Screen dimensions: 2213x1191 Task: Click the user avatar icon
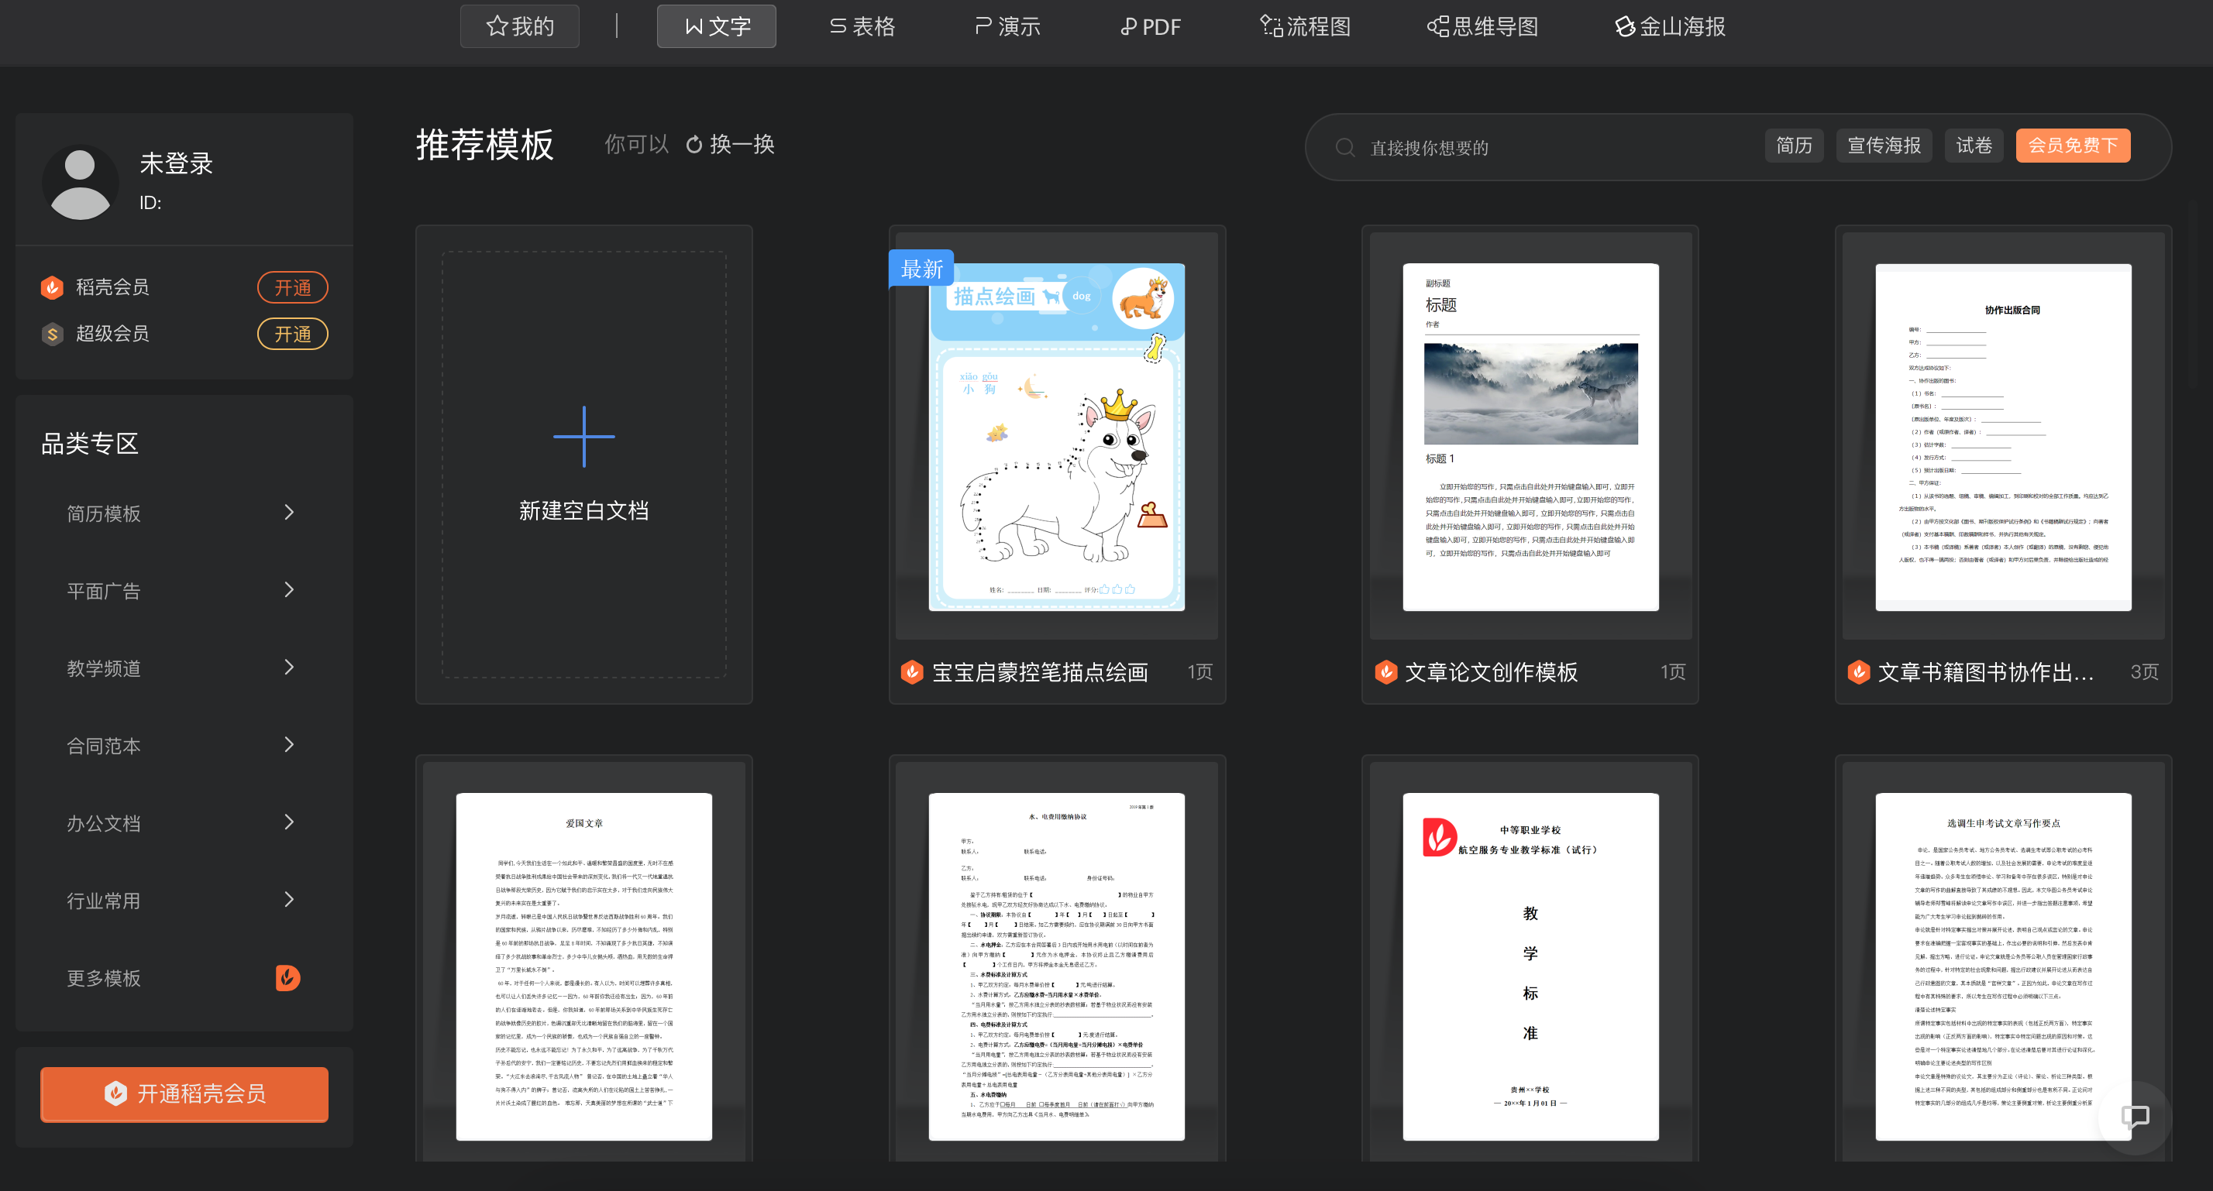coord(80,183)
